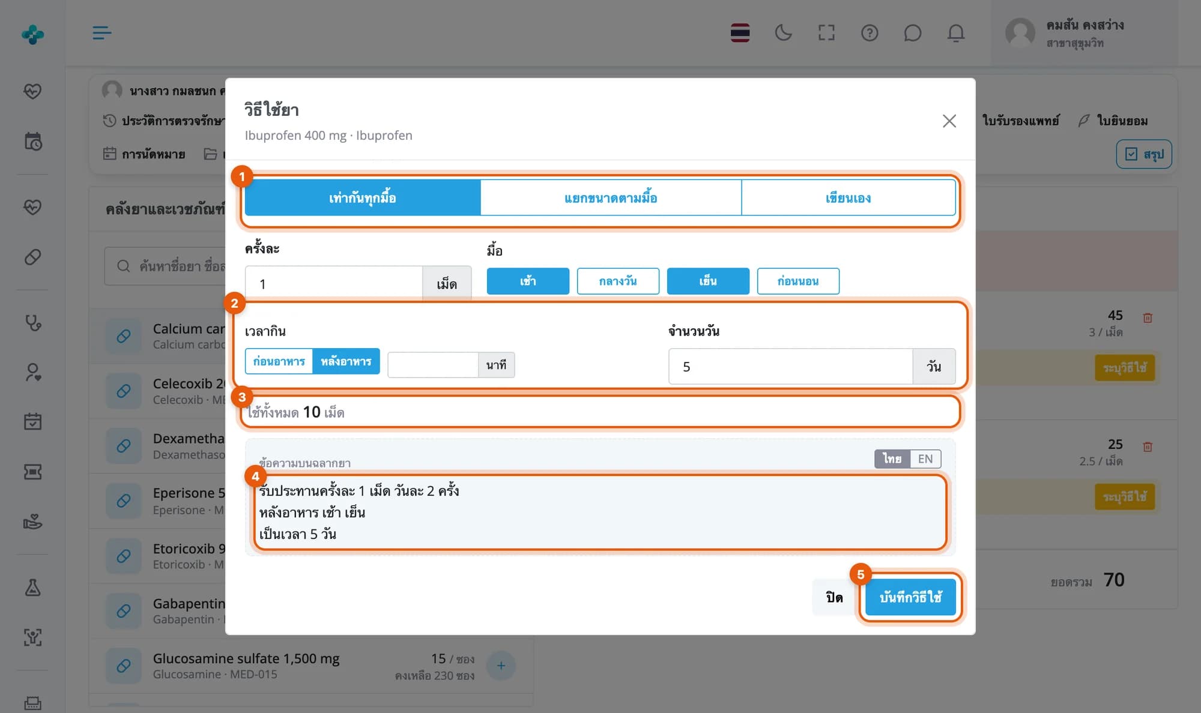Click บันทึกวิธีใช้ save button
This screenshot has height=713, width=1201.
click(910, 597)
